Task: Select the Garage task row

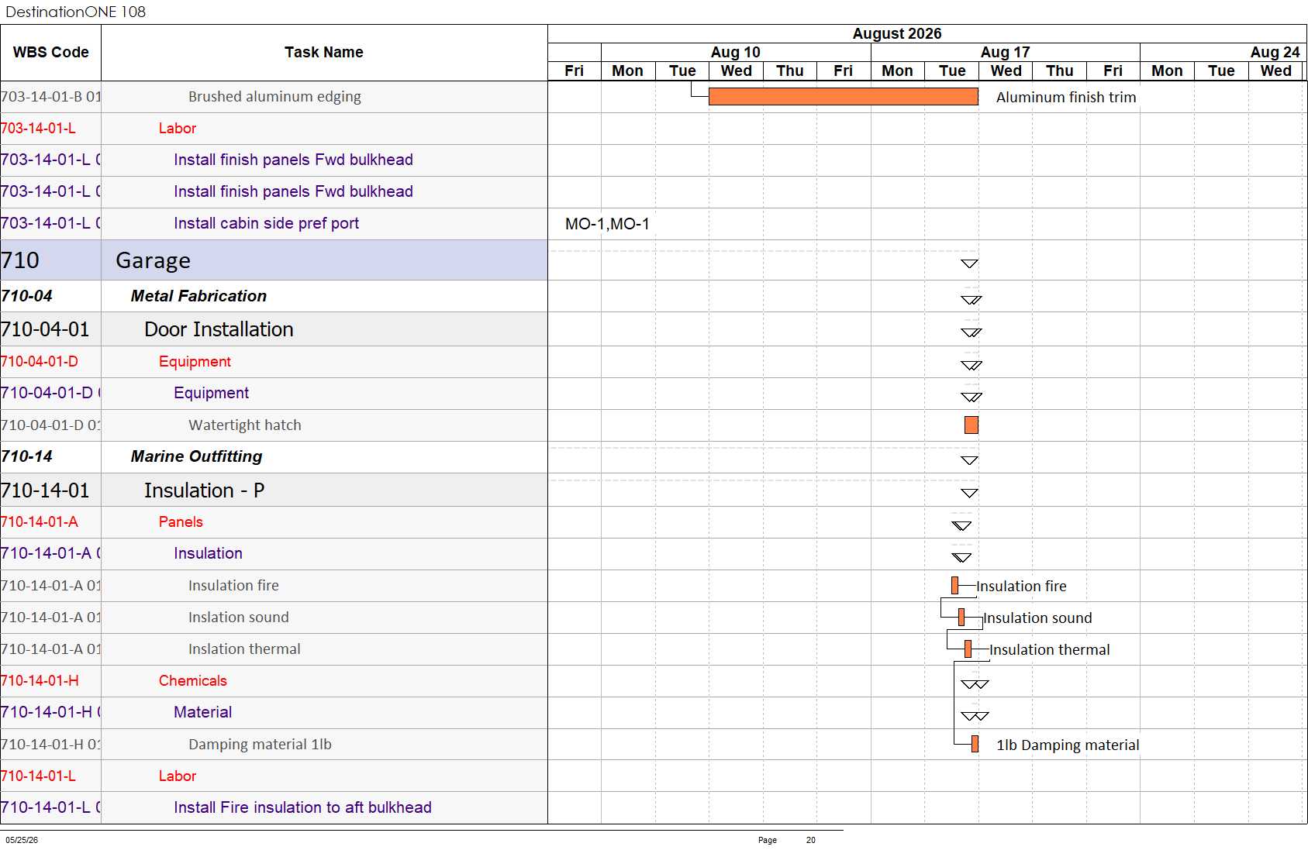Action: click(x=274, y=260)
